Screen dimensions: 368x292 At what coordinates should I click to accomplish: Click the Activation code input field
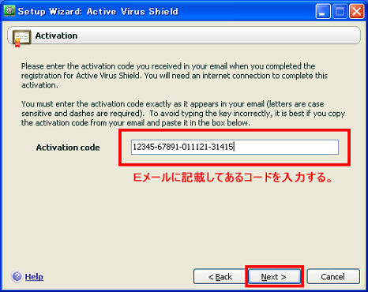pos(235,147)
